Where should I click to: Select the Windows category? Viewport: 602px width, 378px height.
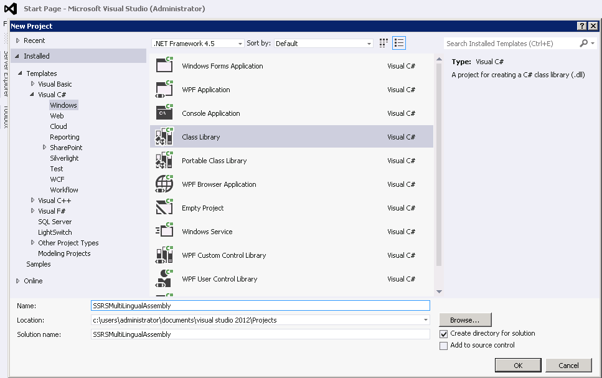coord(63,105)
